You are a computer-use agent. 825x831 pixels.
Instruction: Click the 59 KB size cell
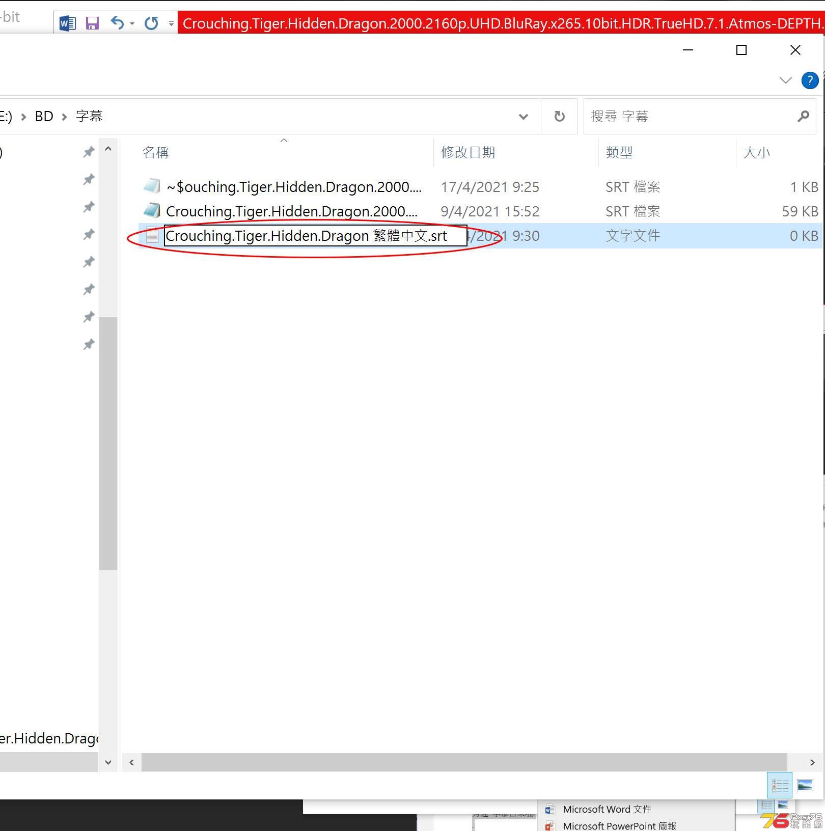click(x=800, y=211)
